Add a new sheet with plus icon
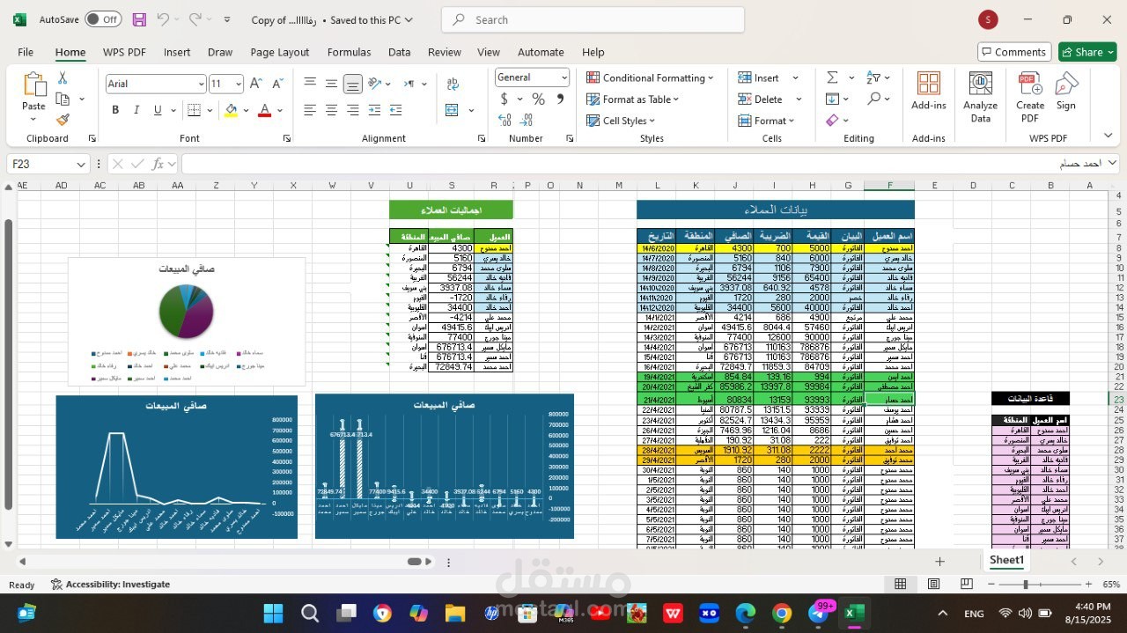The image size is (1127, 633). tap(939, 561)
